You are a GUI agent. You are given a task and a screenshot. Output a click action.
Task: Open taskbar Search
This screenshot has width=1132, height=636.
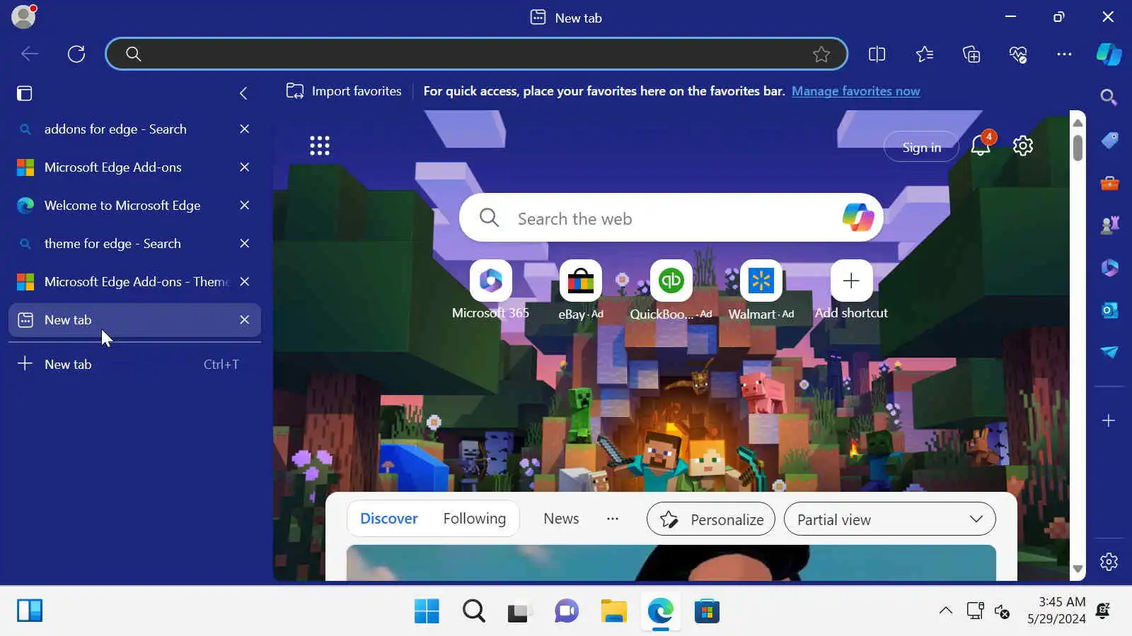[x=474, y=611]
